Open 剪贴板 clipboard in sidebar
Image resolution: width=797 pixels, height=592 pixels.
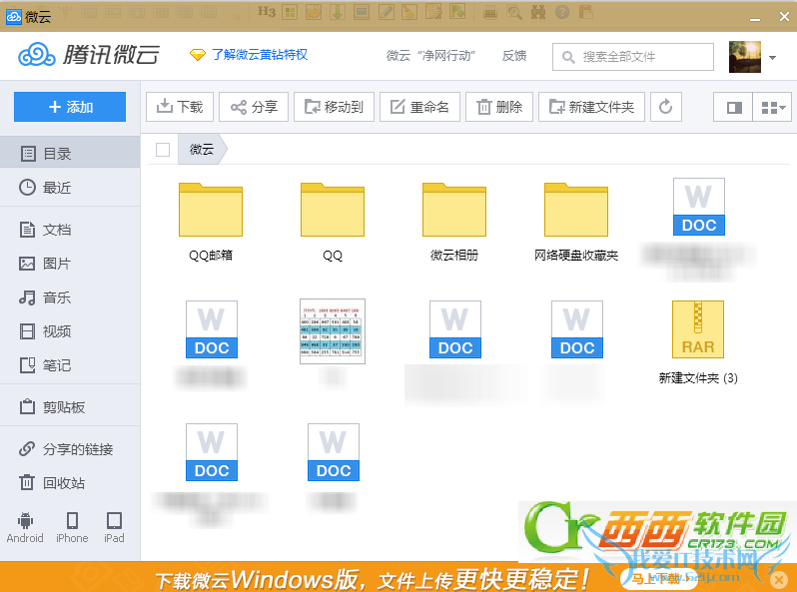pos(70,407)
